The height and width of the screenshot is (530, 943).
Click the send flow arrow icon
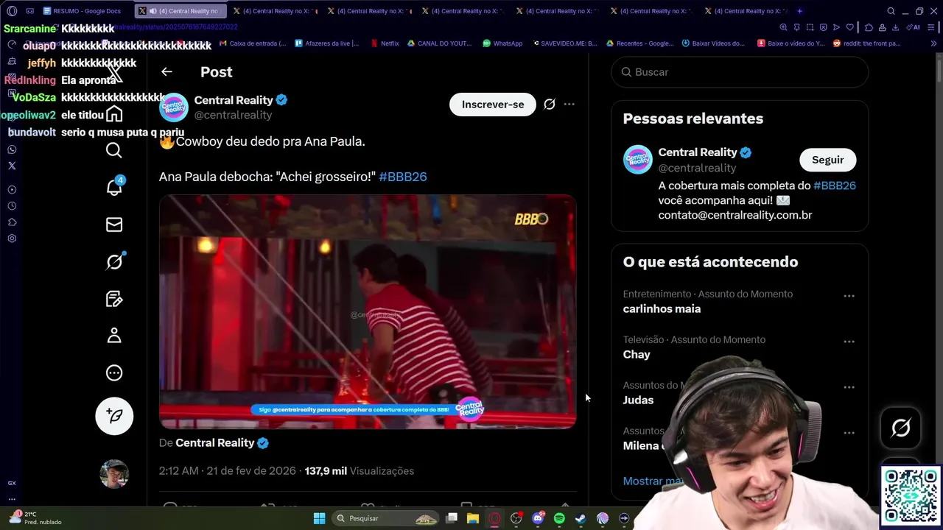[836, 27]
